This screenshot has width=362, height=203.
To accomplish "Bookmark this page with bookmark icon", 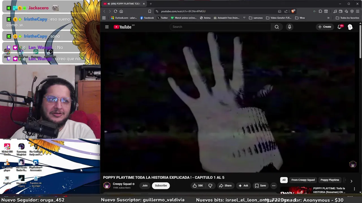I will click(x=150, y=11).
